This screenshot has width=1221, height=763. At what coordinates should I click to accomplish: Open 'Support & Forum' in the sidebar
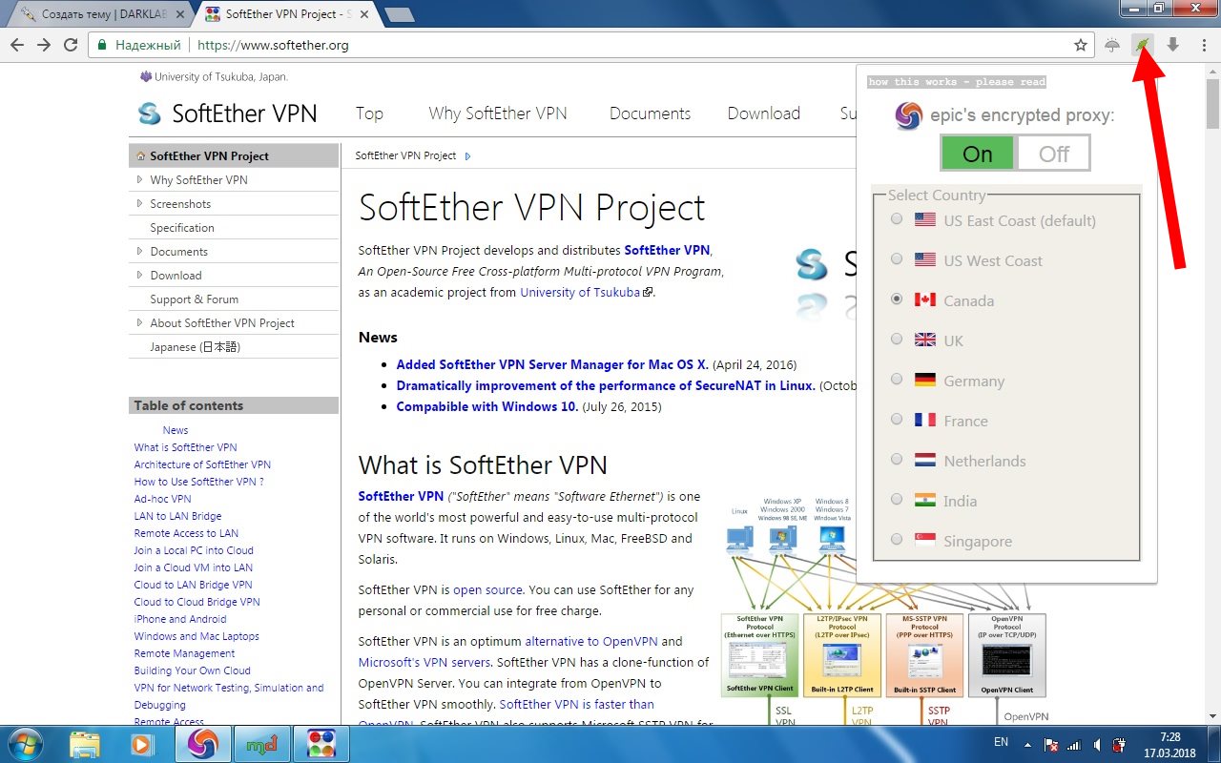tap(194, 299)
